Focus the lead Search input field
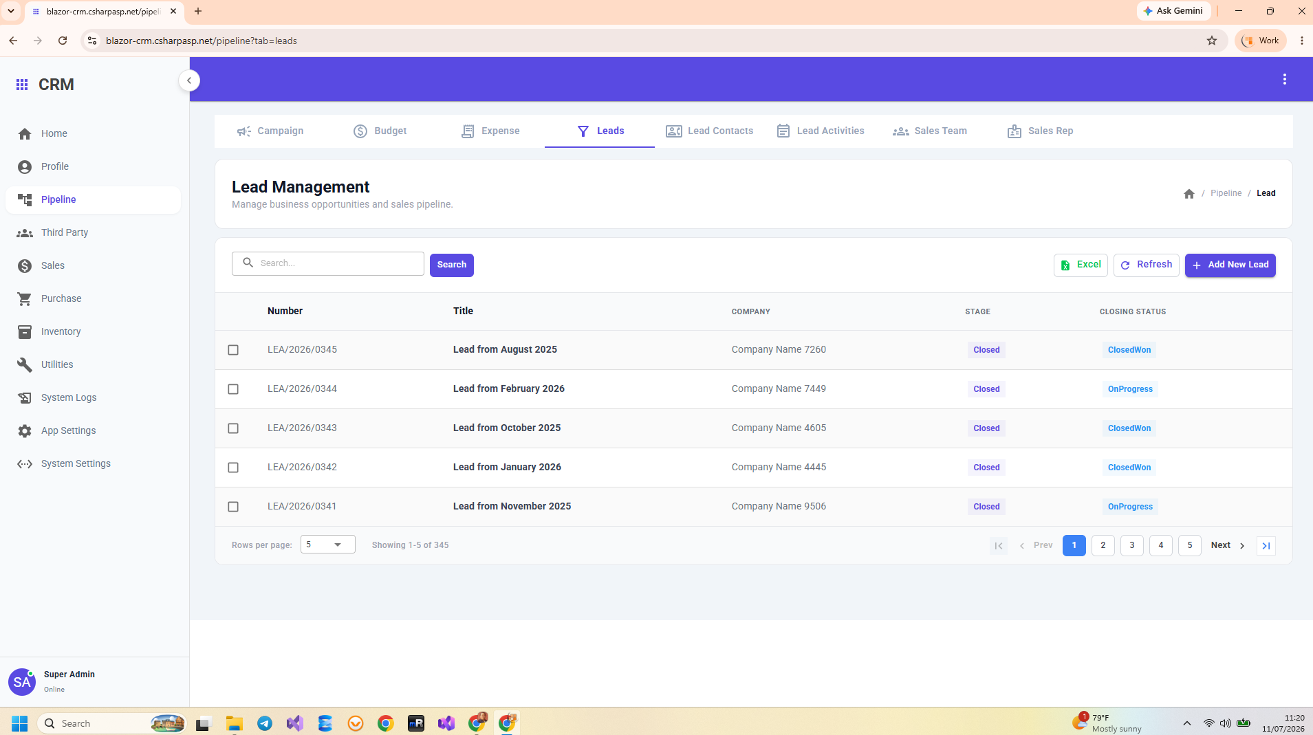The image size is (1313, 735). point(328,264)
